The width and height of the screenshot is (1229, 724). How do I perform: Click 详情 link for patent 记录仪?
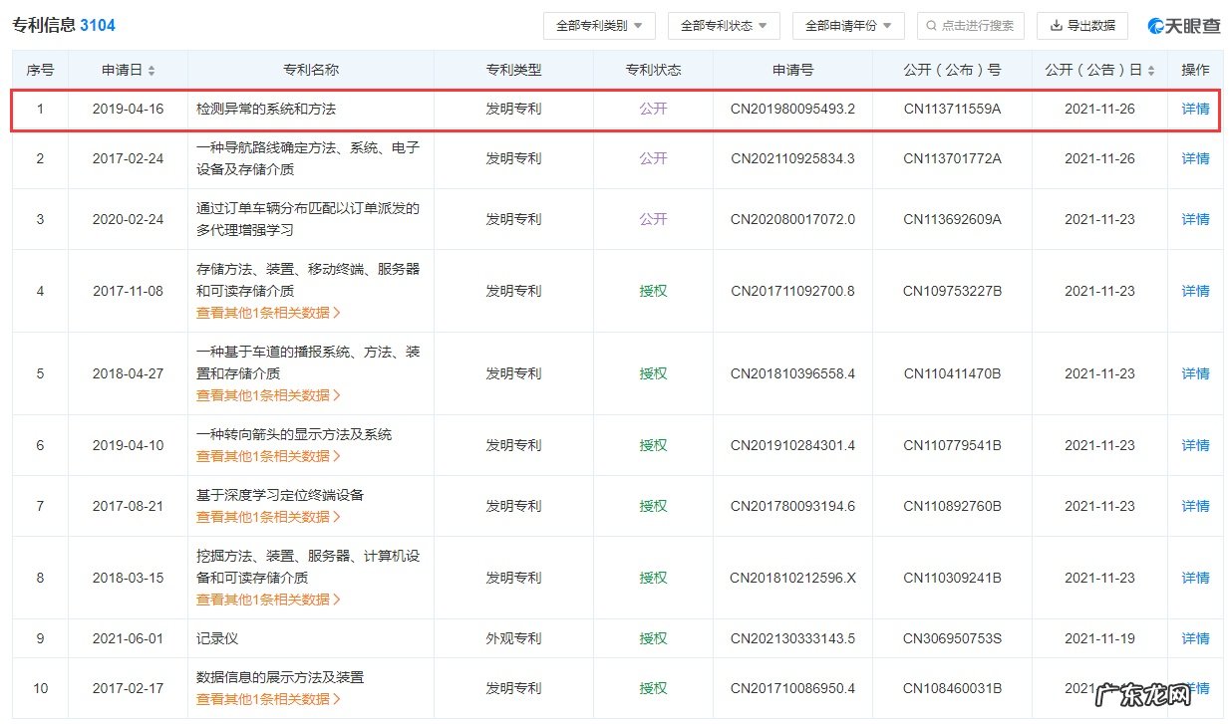[1194, 637]
